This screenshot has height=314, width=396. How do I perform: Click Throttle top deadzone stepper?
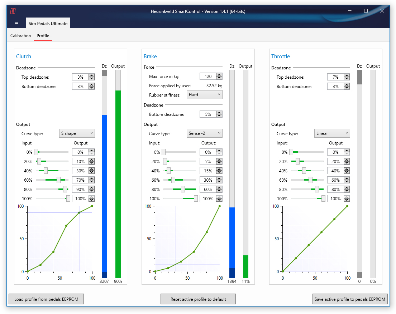coord(347,77)
